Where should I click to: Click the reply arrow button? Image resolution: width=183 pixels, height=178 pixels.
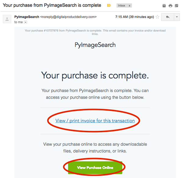click(167, 17)
